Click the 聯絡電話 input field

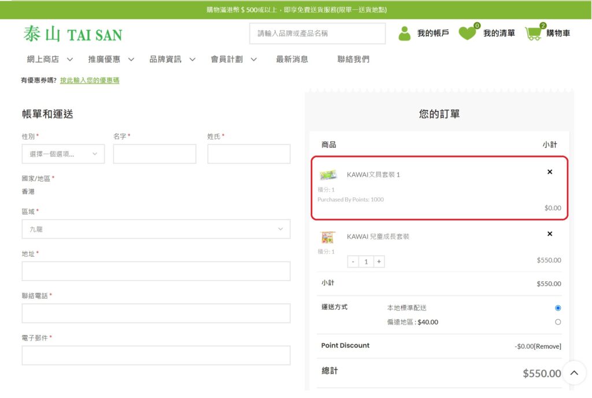[x=156, y=313]
